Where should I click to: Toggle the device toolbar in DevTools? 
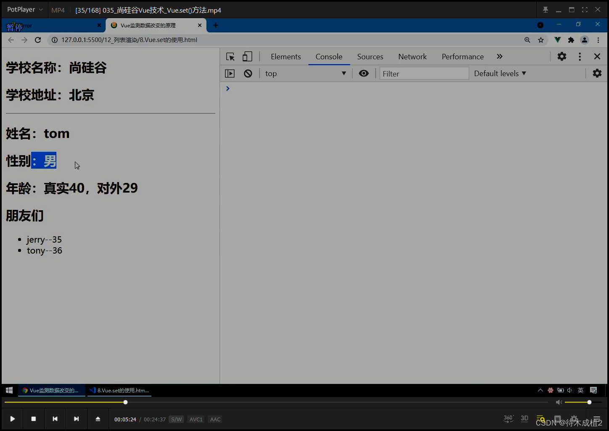(247, 57)
